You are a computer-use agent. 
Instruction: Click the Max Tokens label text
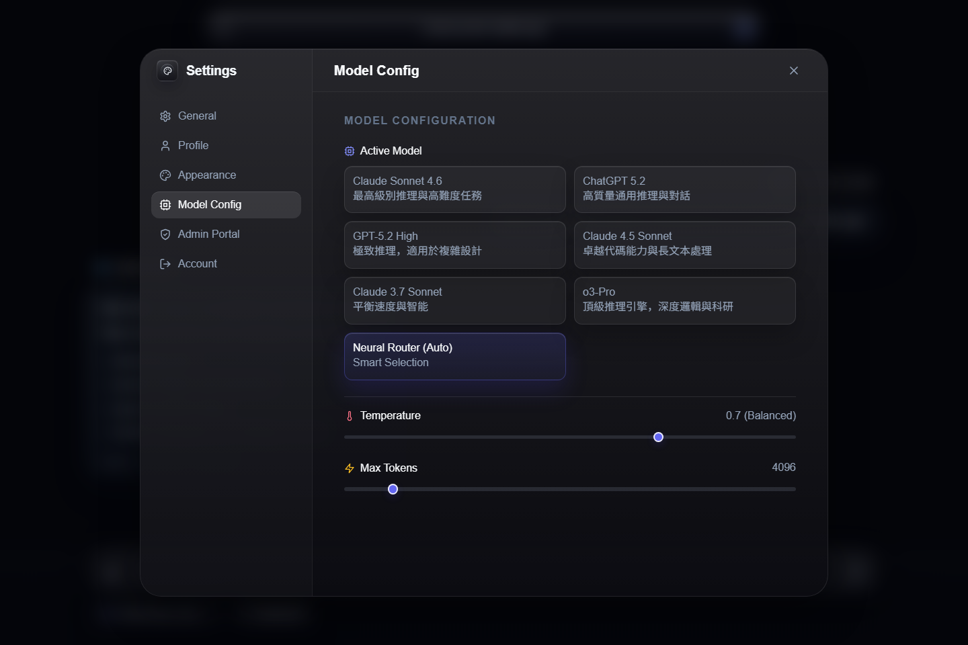tap(389, 468)
